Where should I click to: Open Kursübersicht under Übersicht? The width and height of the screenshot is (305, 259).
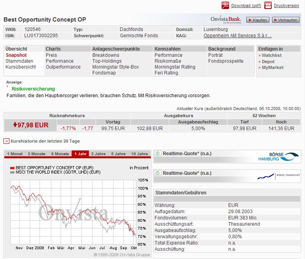(21, 67)
